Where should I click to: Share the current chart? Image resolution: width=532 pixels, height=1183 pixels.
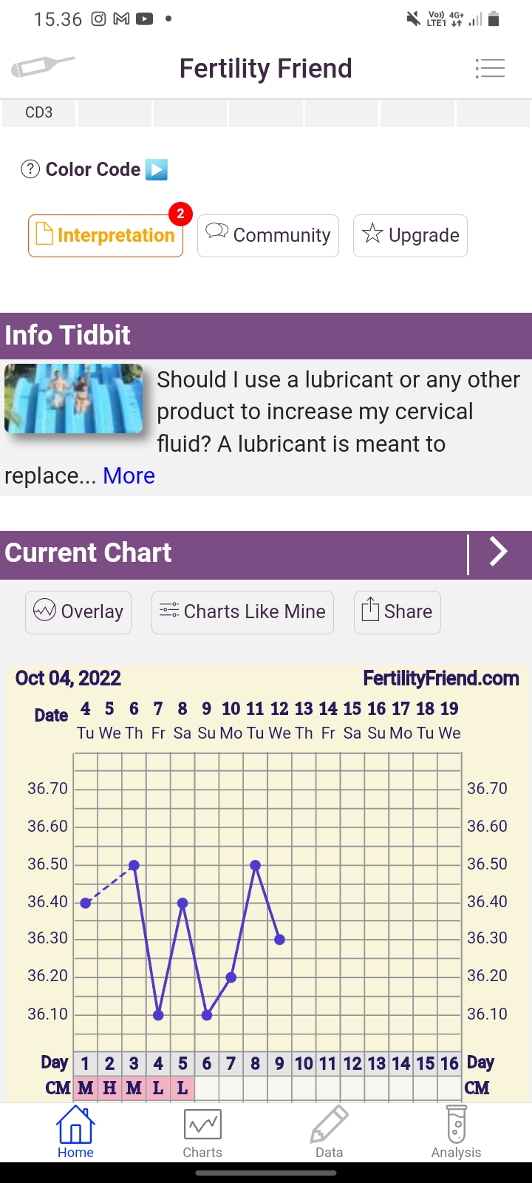[x=398, y=612]
